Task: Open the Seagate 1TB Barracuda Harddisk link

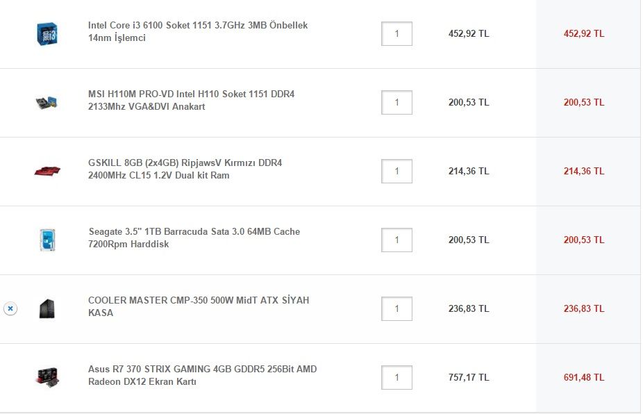Action: 194,238
